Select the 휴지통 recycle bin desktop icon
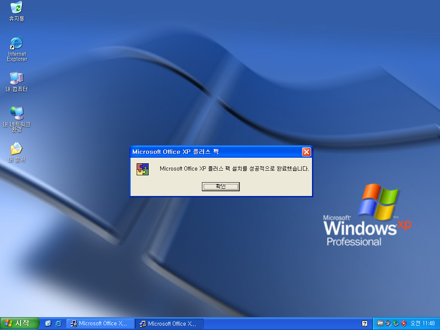This screenshot has height=330, width=440. pyautogui.click(x=17, y=11)
